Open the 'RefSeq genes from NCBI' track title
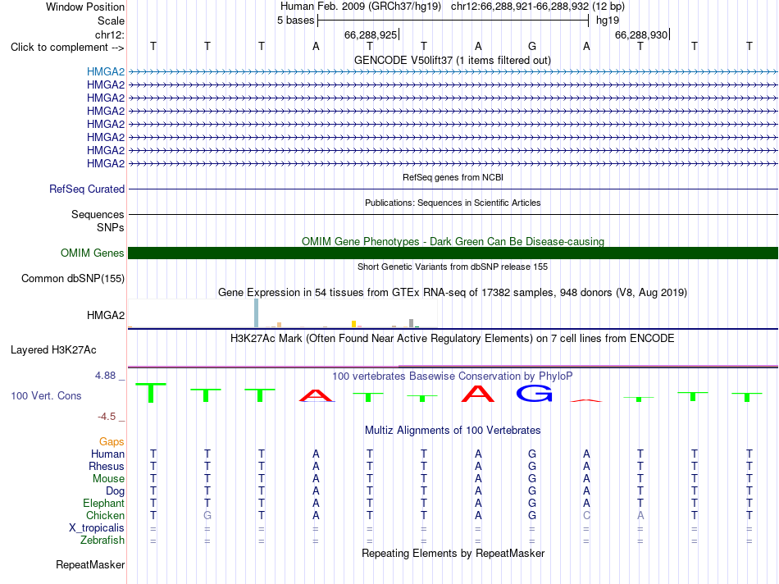 pyautogui.click(x=453, y=177)
